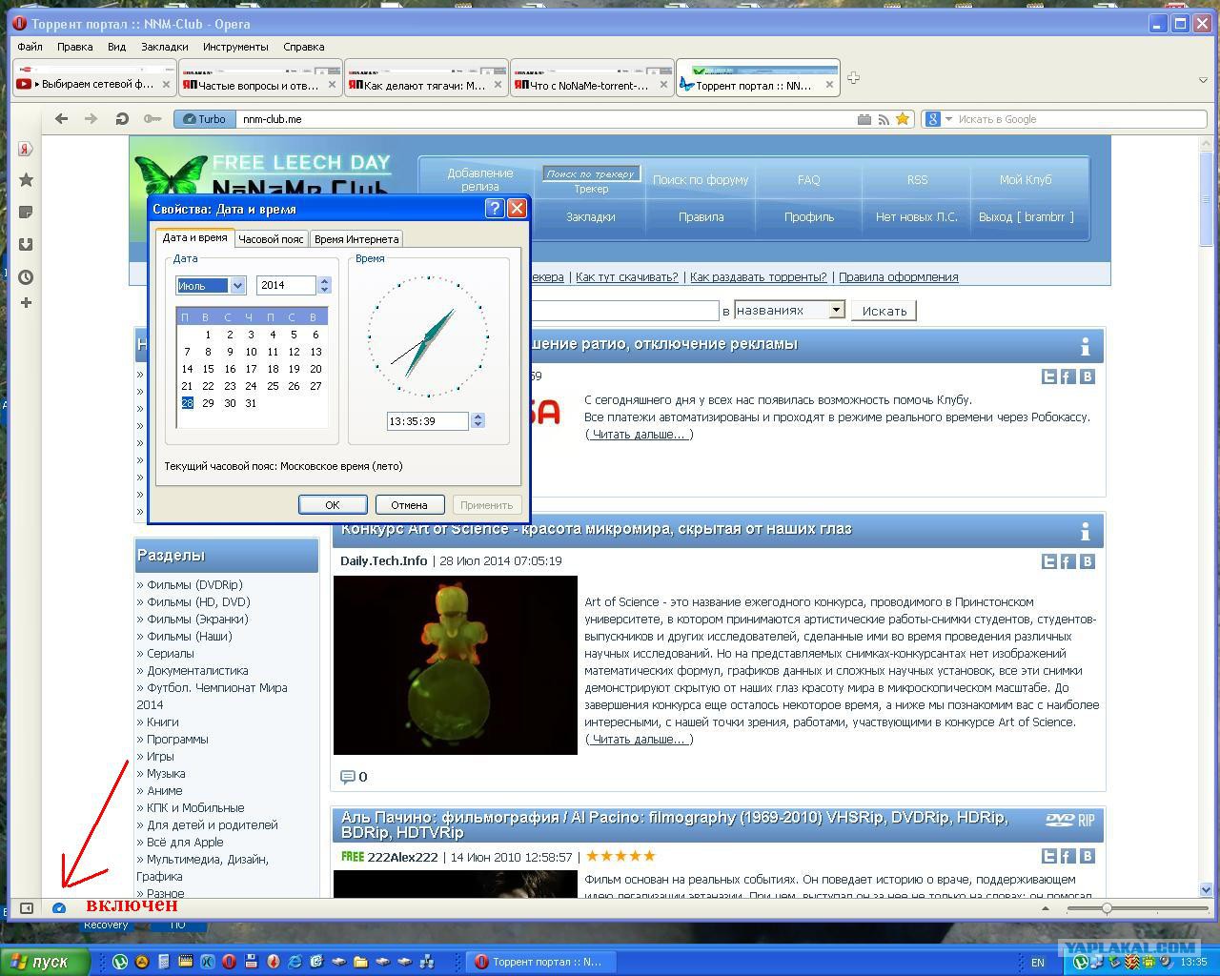Click 'Читать дальше...' under Art of Science
Viewport: 1220px width, 976px height.
(x=639, y=740)
